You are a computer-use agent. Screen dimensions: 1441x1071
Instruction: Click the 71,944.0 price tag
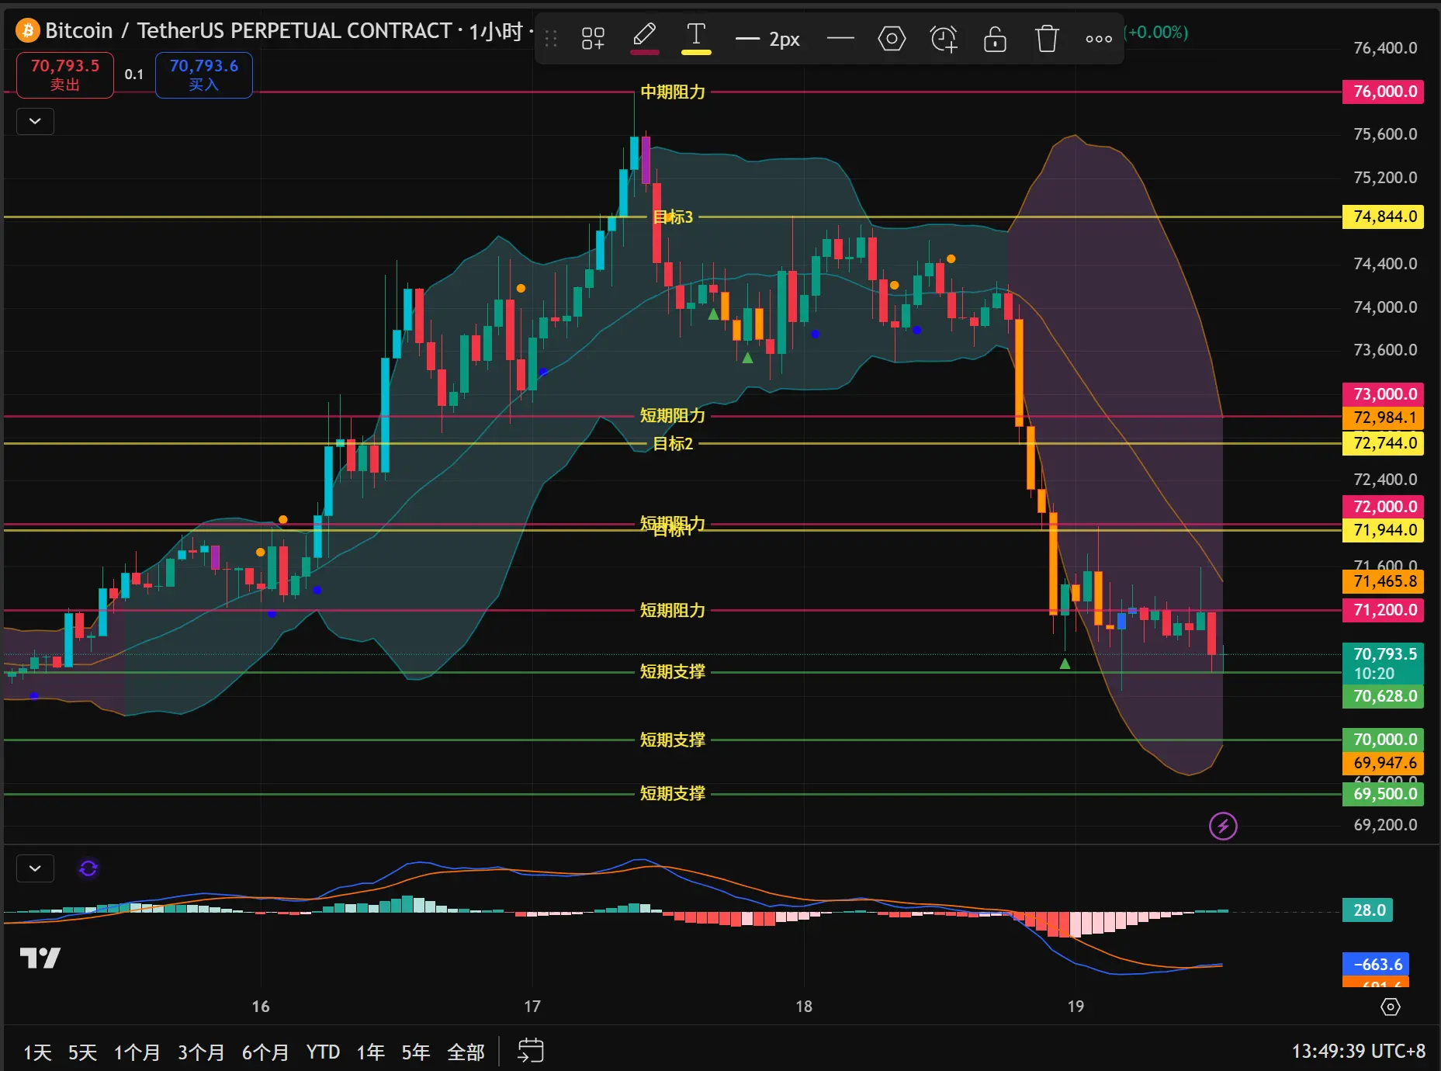click(1383, 530)
